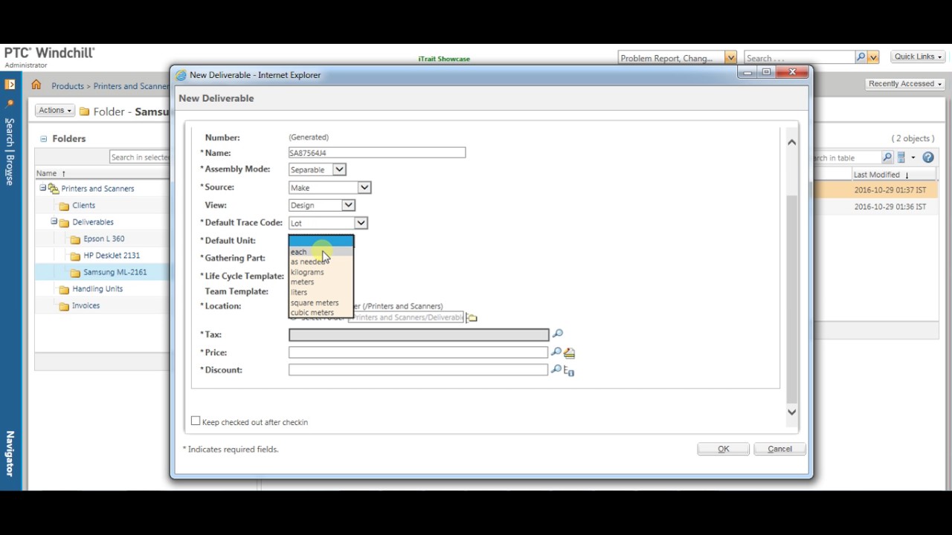
Task: Click the magnifier icon next to Tax field
Action: pyautogui.click(x=558, y=334)
